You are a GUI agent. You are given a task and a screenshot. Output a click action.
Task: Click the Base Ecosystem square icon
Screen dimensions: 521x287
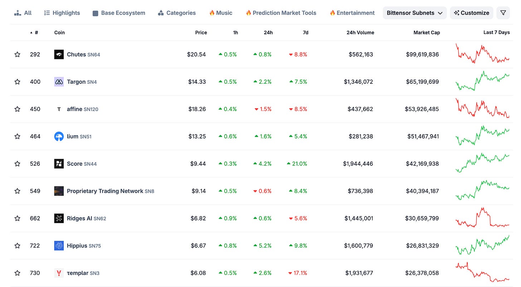96,13
